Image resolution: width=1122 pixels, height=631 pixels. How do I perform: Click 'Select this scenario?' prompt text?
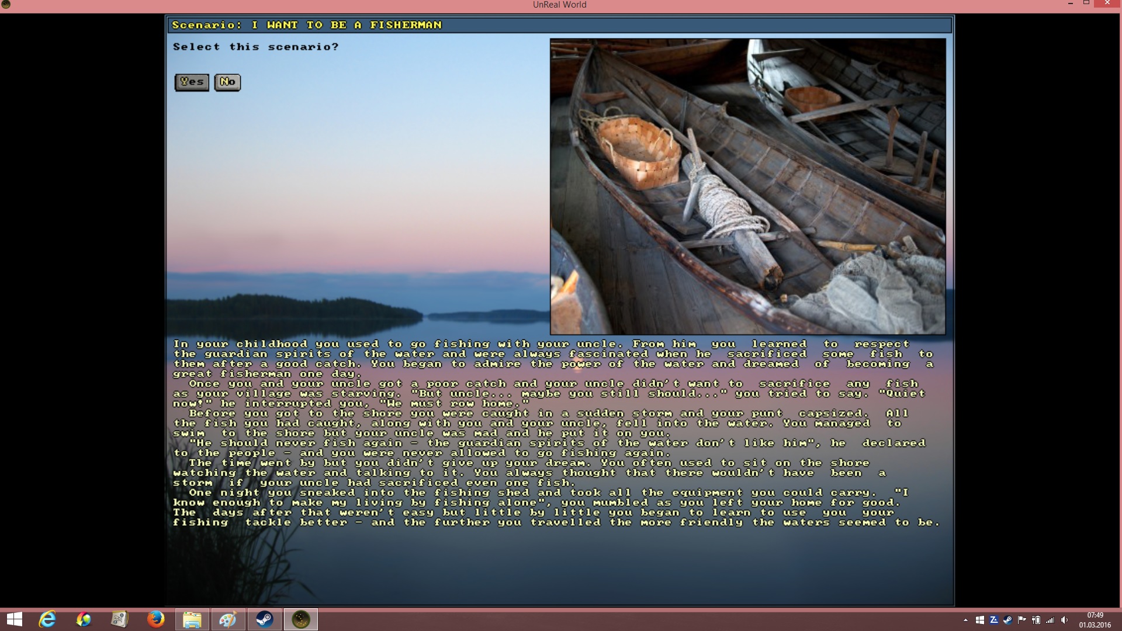(x=255, y=47)
